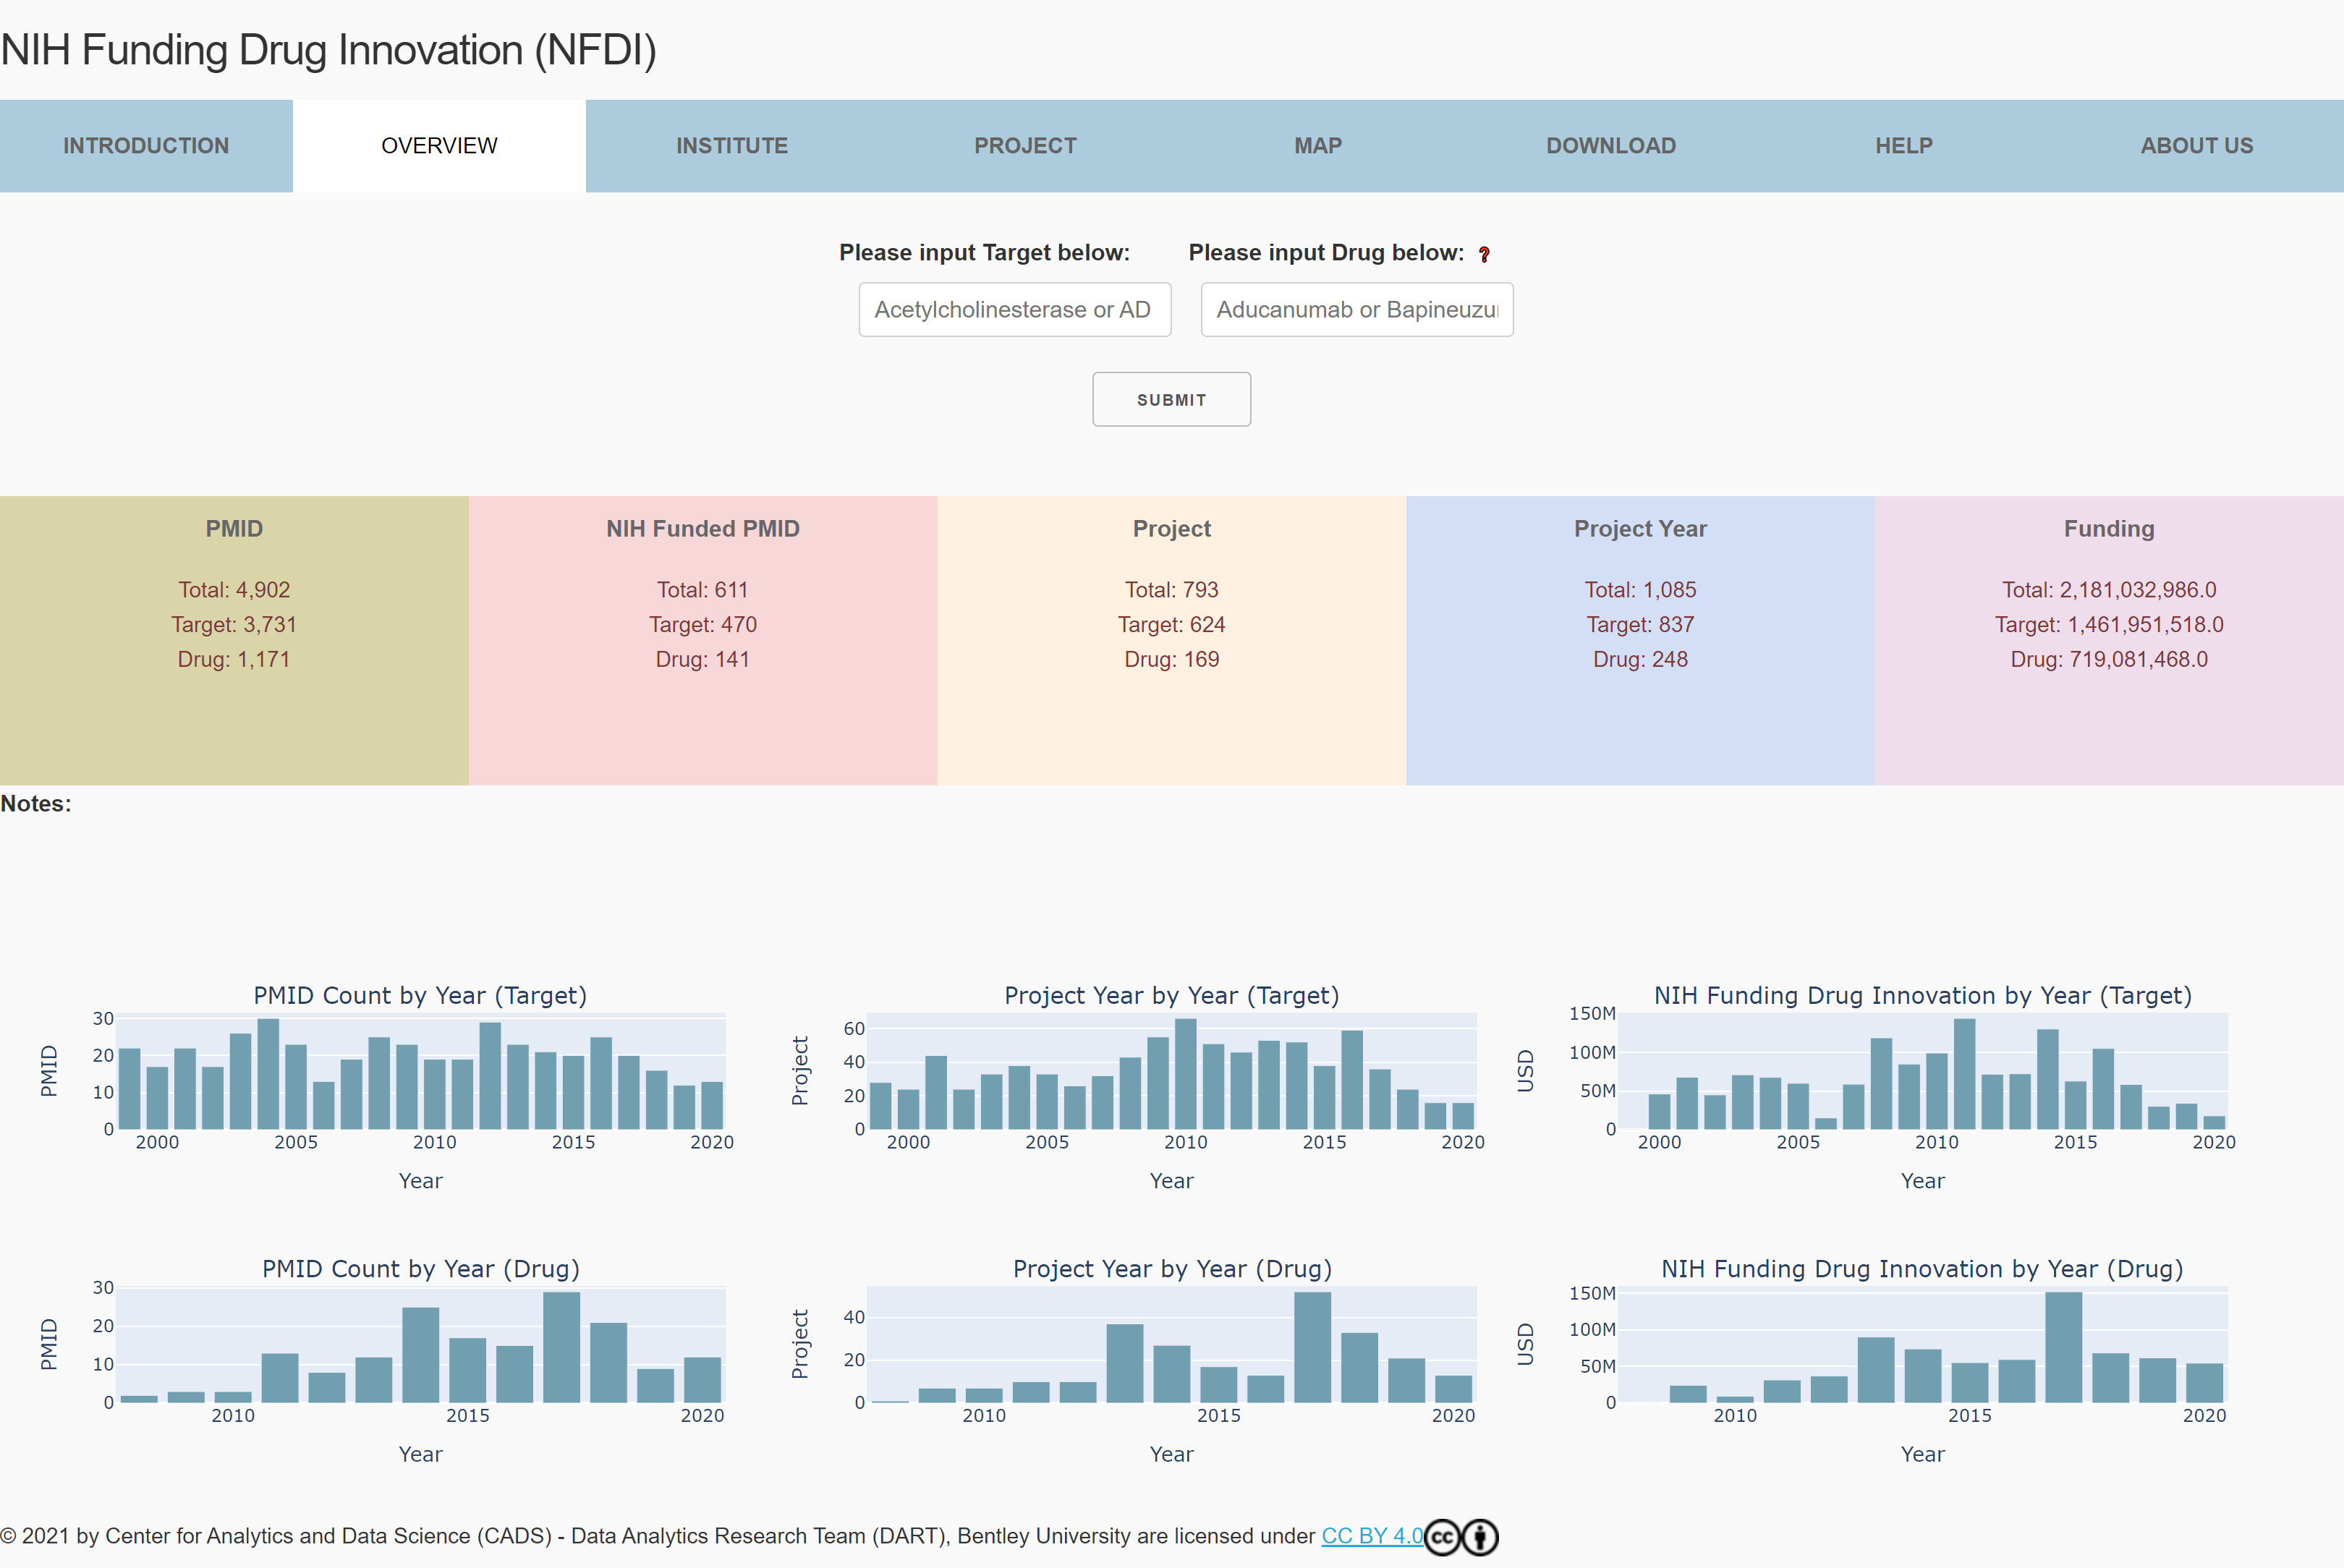Open the MAP tab

pyautogui.click(x=1318, y=145)
